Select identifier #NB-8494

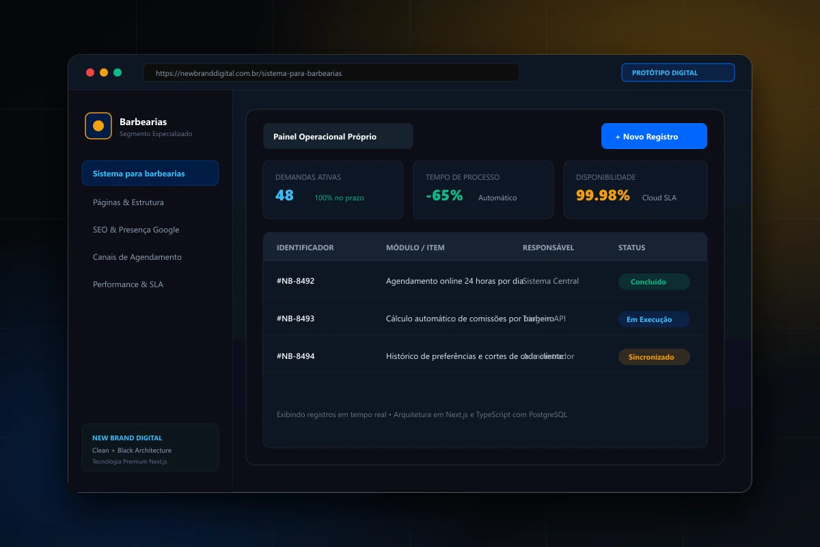coord(295,356)
